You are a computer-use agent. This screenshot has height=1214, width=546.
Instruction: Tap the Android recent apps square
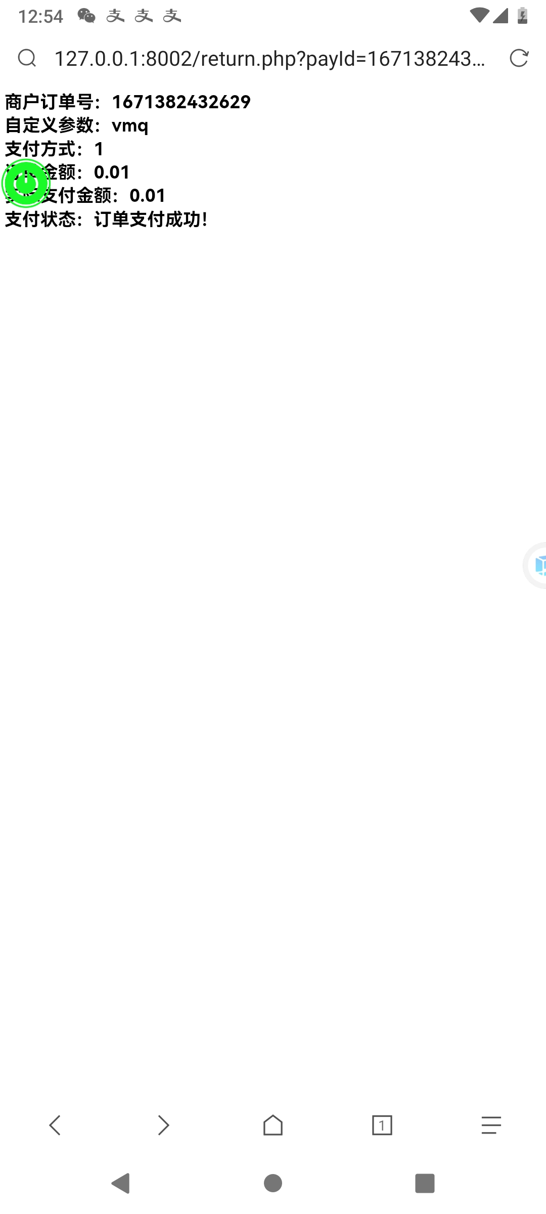tap(425, 1184)
